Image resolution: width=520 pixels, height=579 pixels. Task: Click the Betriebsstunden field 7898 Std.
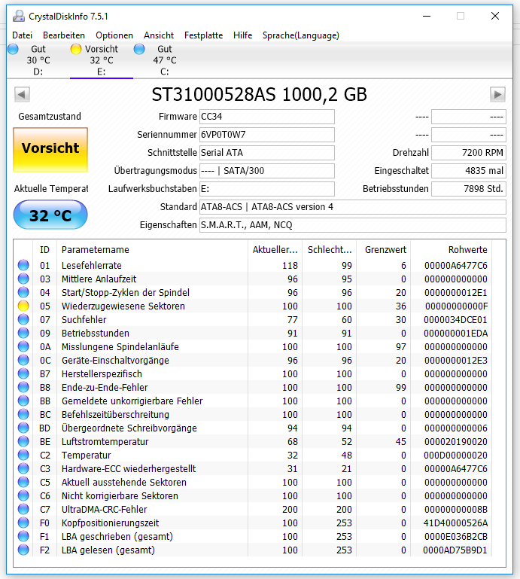pos(469,189)
